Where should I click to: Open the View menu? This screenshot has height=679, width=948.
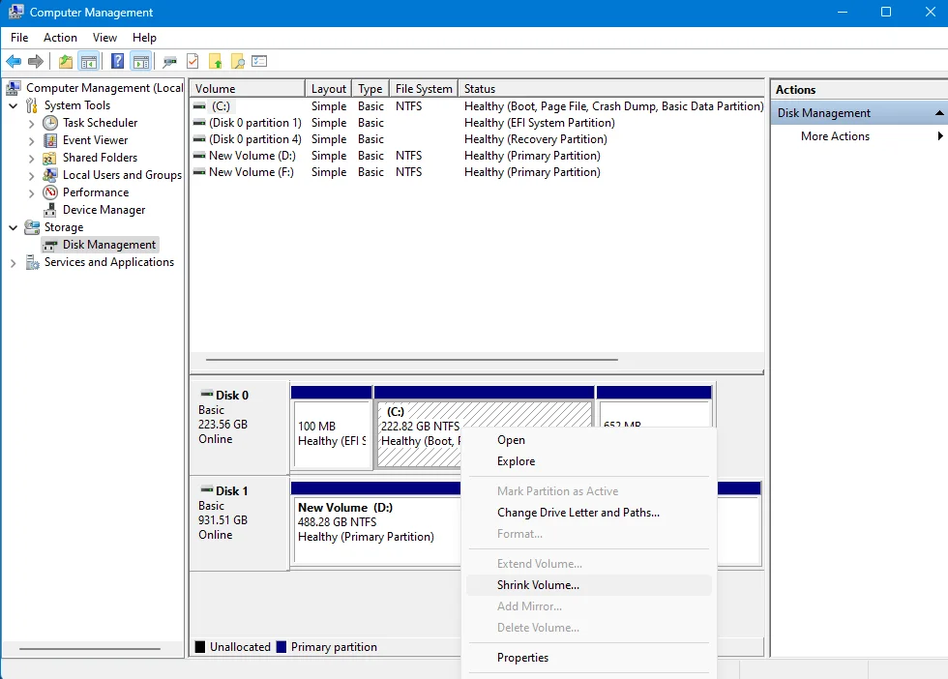(x=104, y=38)
